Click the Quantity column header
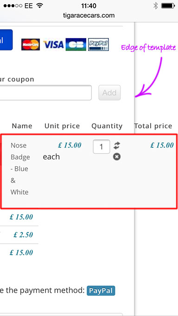Screen dimensions: 178x316 coord(107,126)
